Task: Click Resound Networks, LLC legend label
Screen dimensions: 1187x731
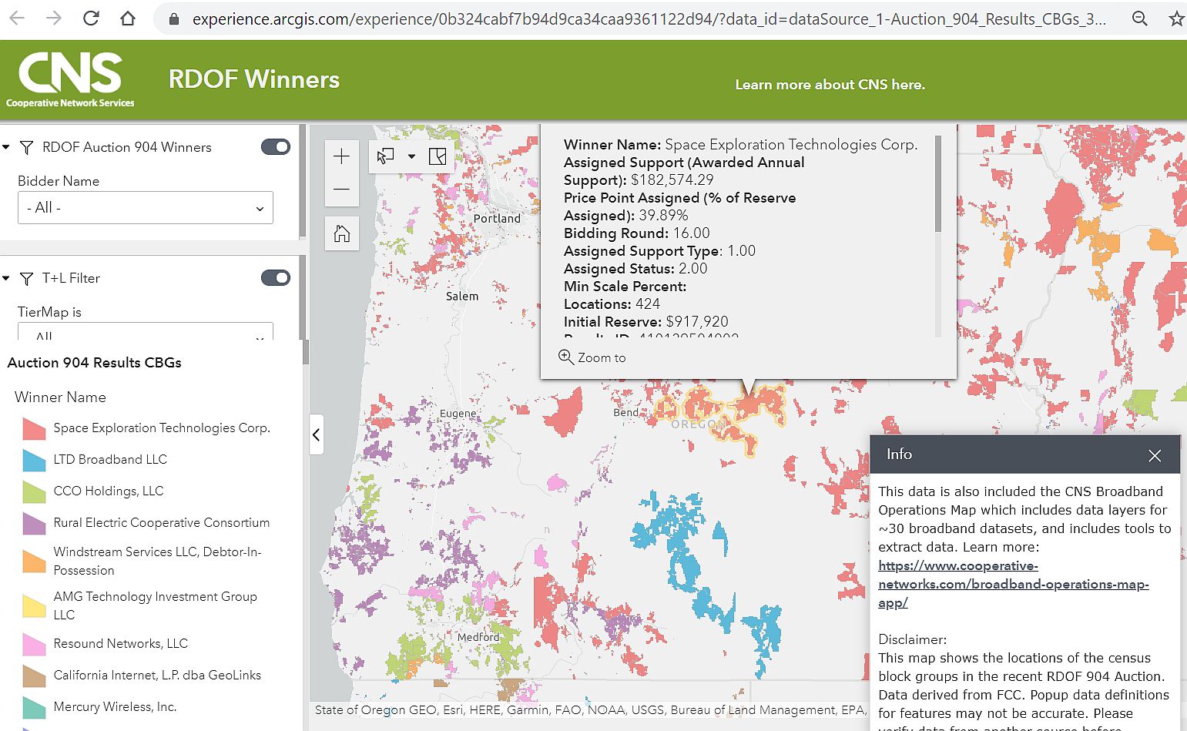Action: point(121,643)
